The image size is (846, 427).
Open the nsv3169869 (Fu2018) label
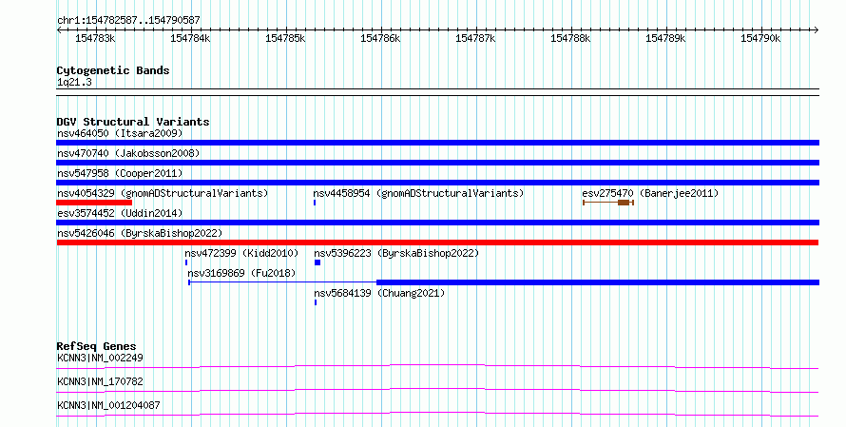241,273
